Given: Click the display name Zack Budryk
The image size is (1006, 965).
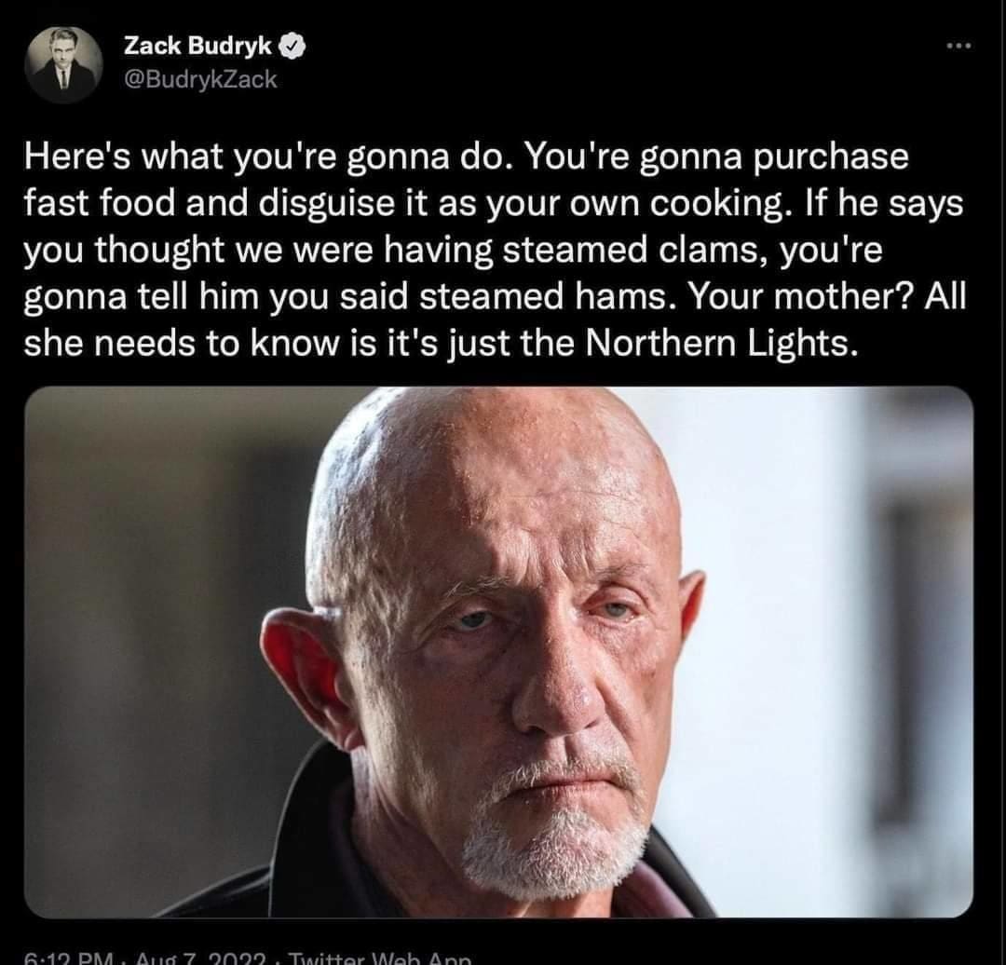Looking at the screenshot, I should (198, 46).
